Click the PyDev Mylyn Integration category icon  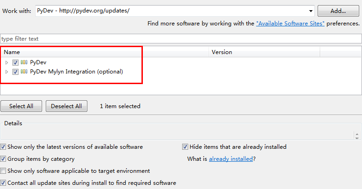24,72
